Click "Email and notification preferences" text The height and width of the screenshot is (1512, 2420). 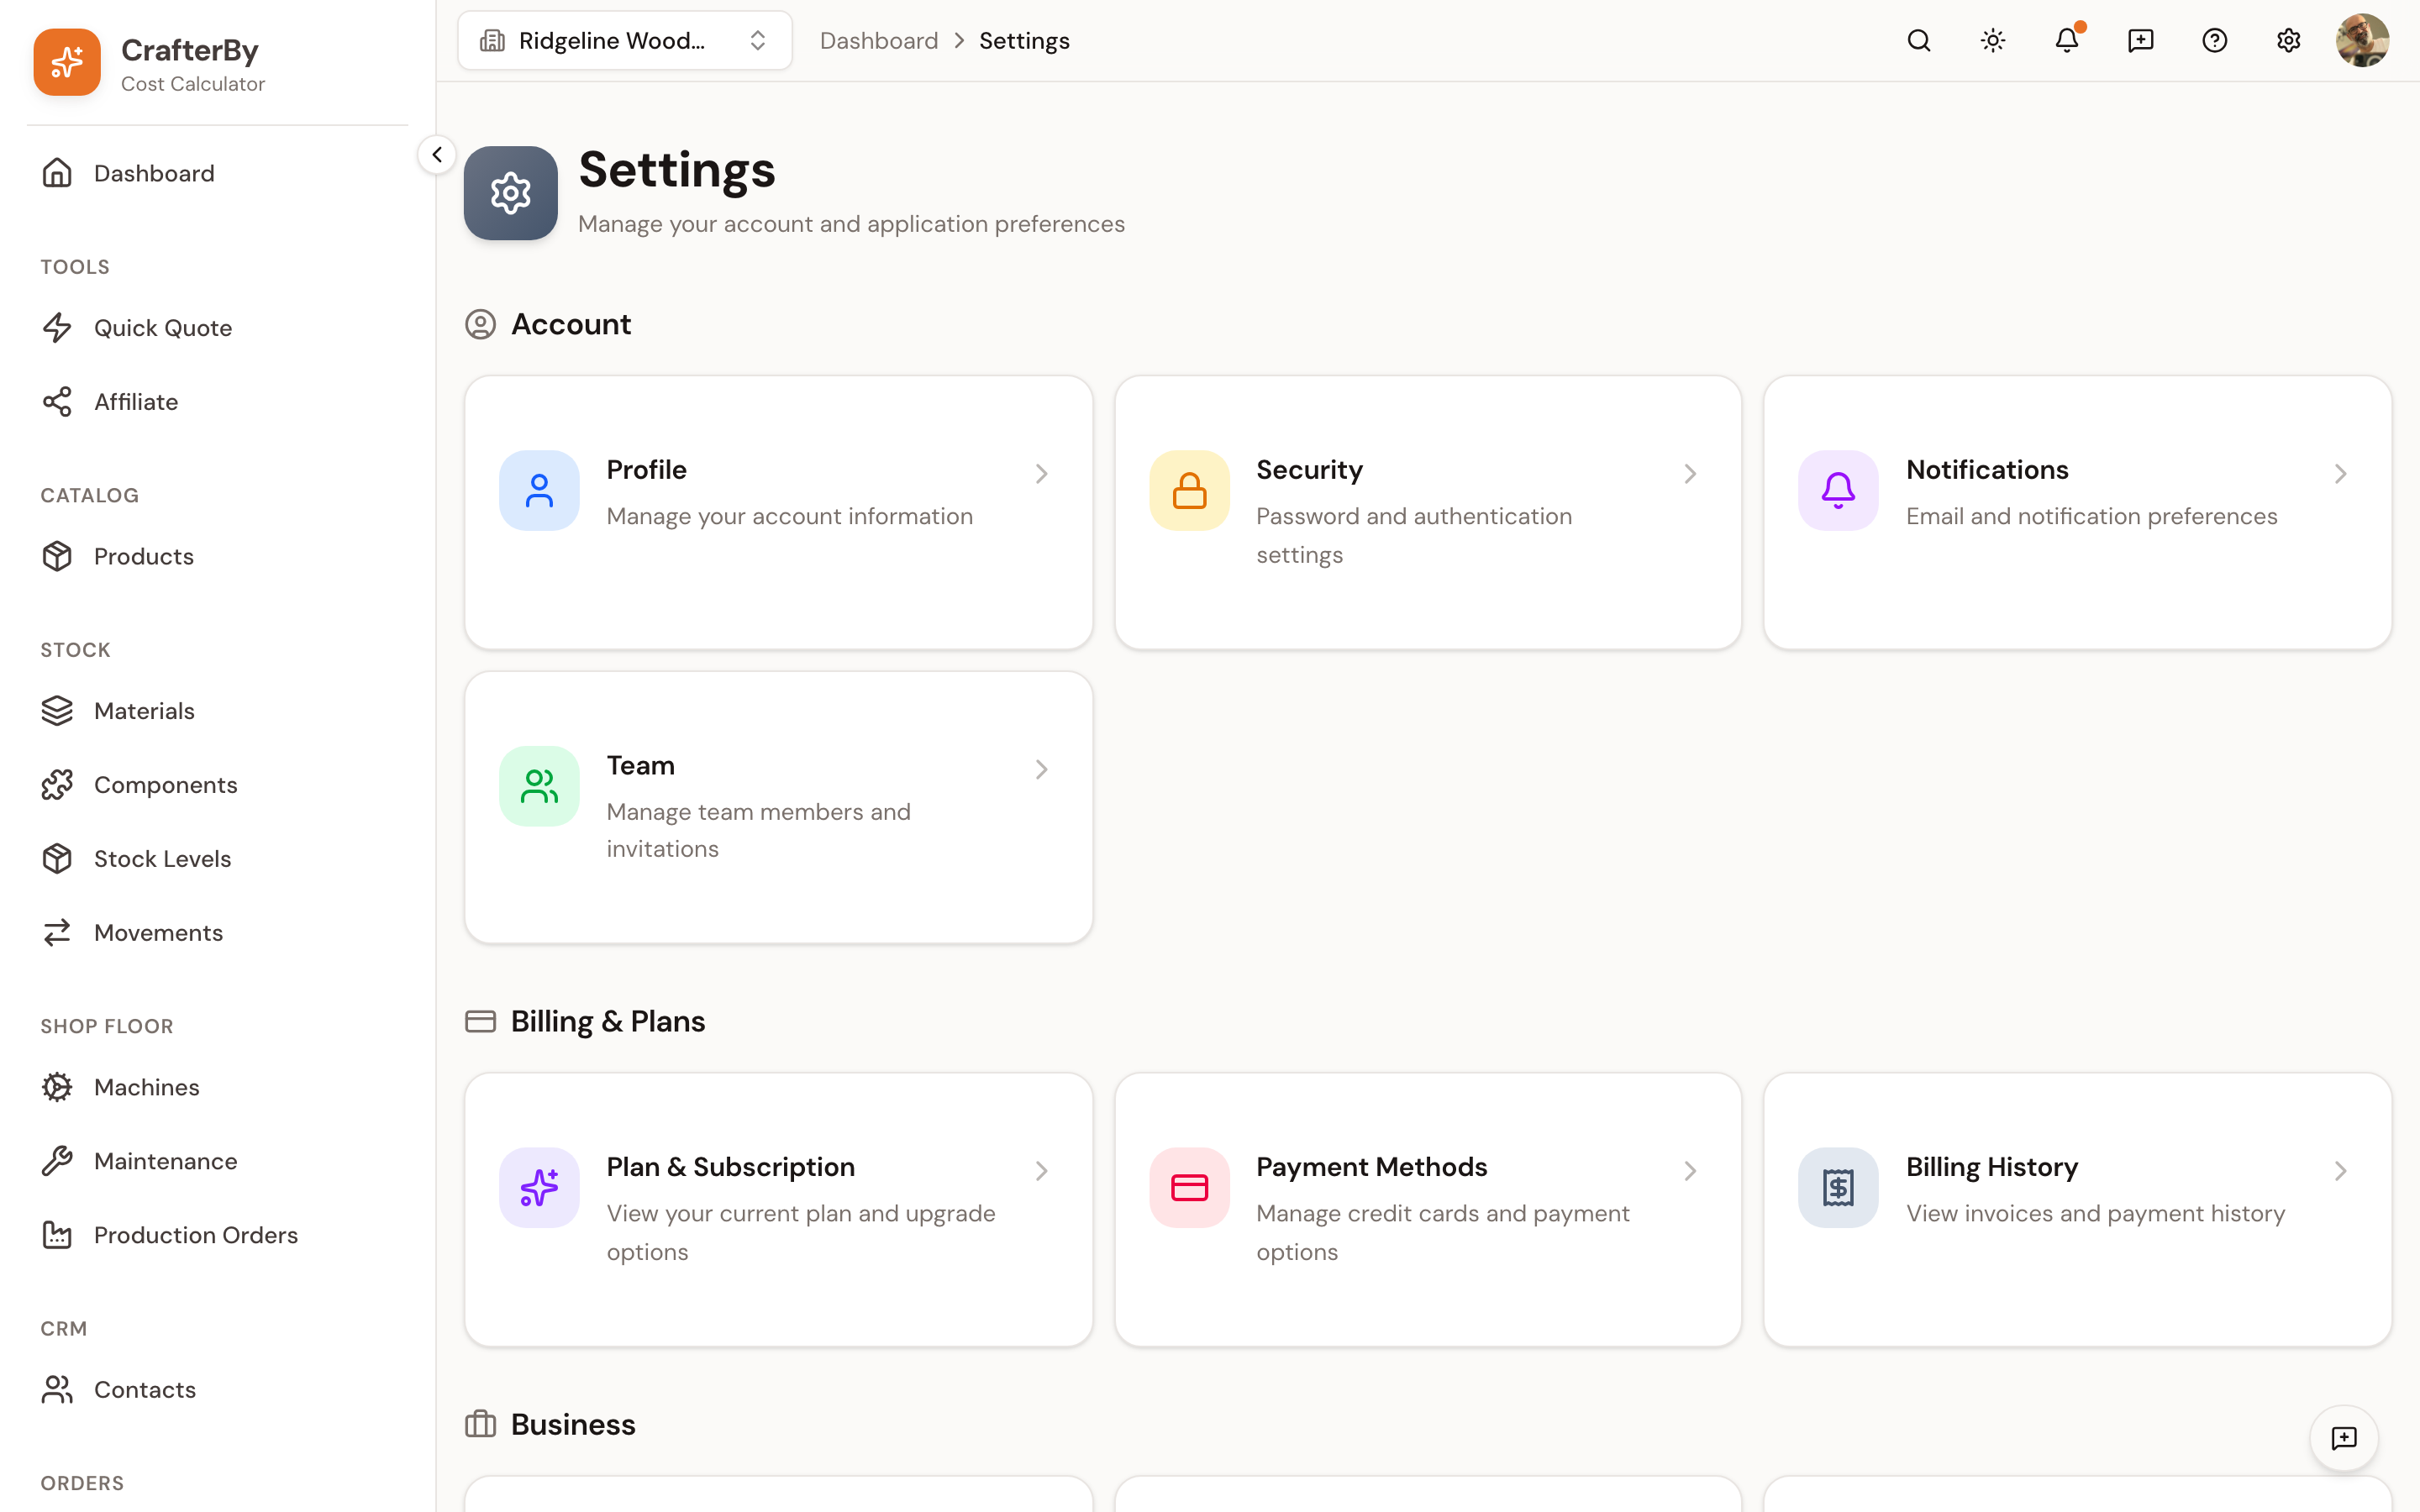tap(2091, 516)
